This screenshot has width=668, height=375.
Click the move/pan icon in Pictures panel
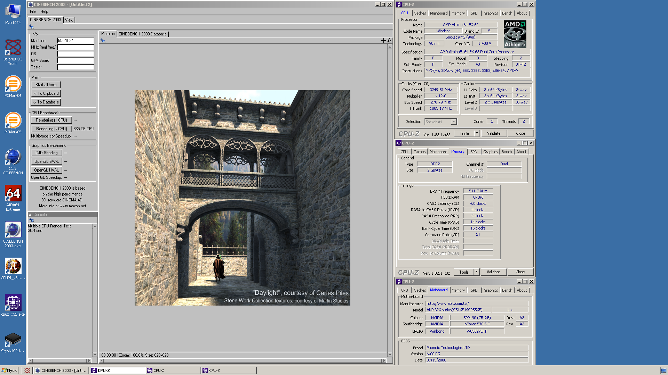(383, 41)
